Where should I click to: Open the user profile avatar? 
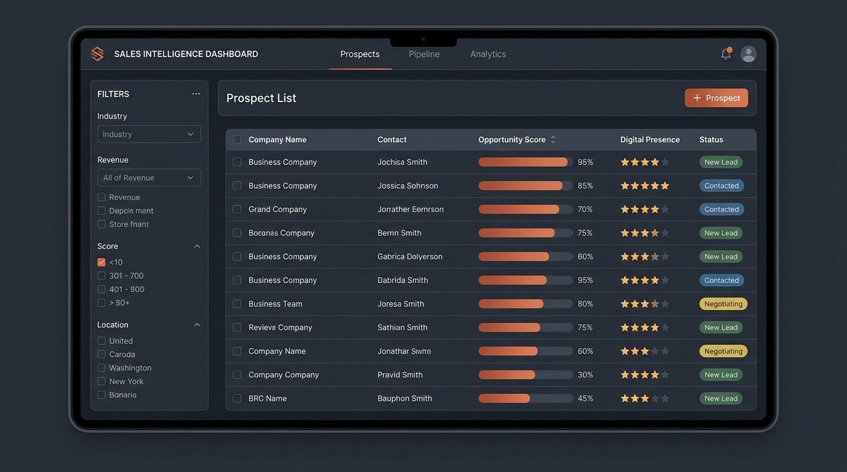pos(749,54)
